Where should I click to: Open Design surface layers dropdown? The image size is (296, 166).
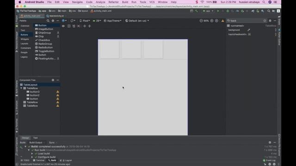coord(64,21)
